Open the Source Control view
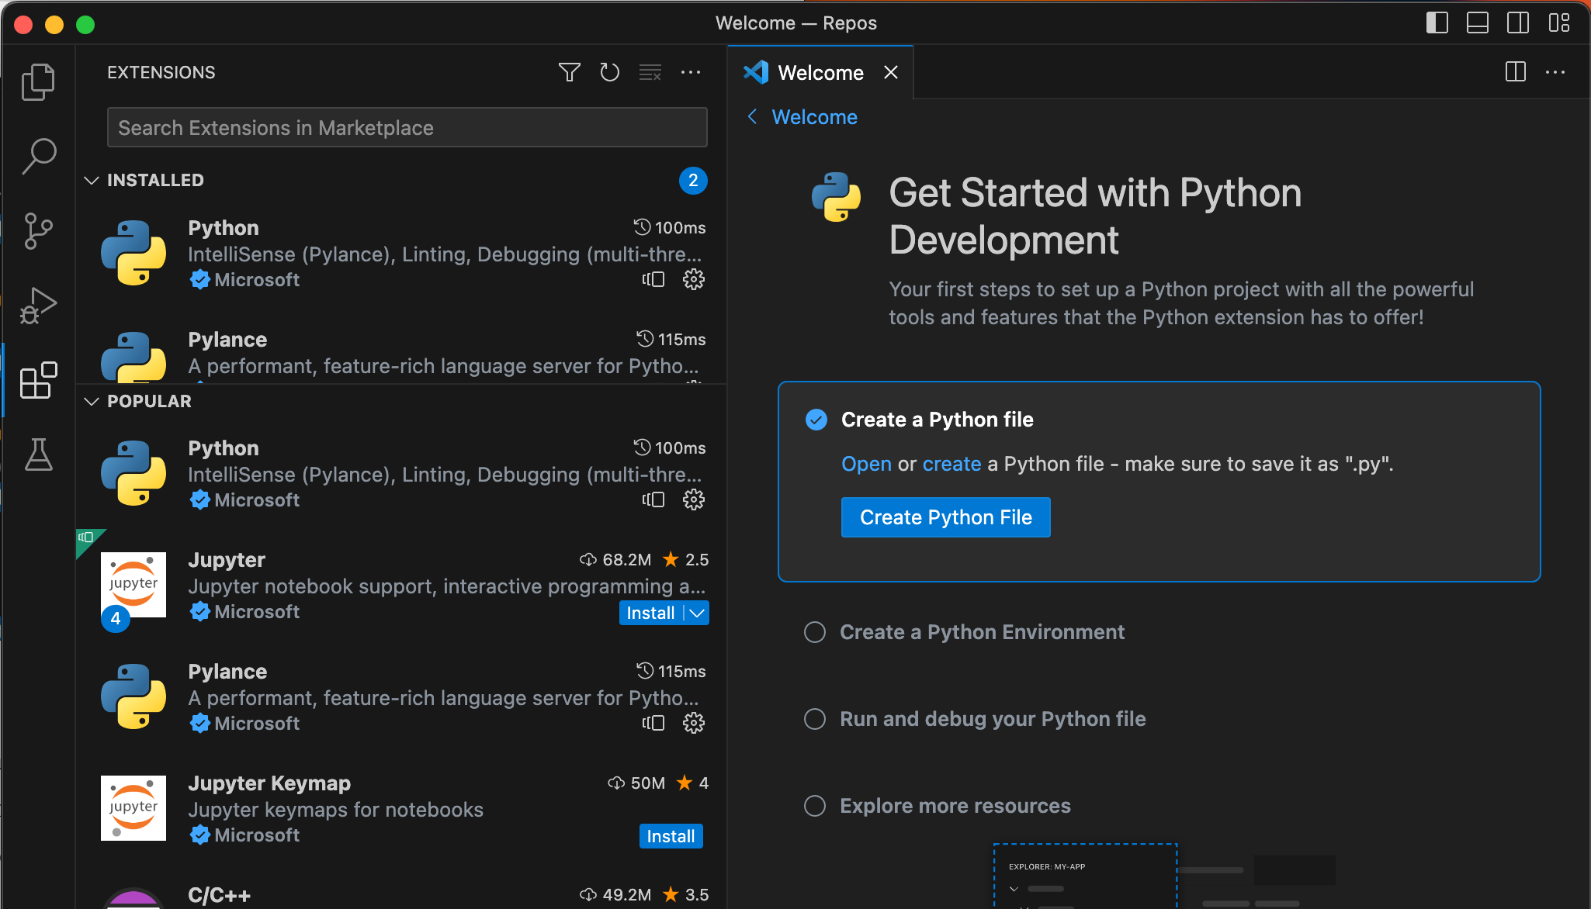Viewport: 1591px width, 909px height. click(38, 231)
